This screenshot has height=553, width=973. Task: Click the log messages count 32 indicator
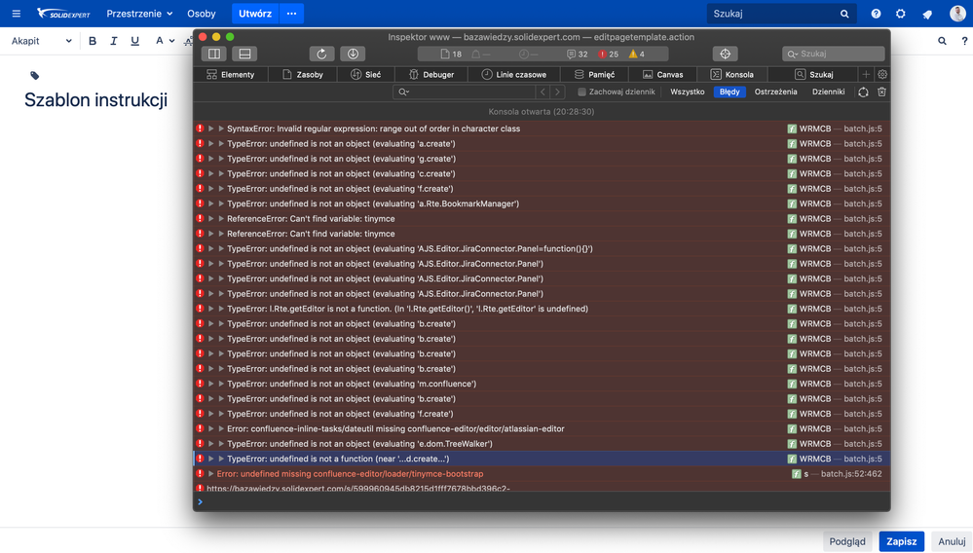[578, 54]
